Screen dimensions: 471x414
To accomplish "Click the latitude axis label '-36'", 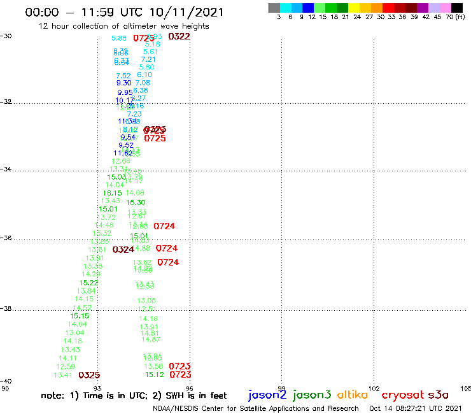I will 6,238.
